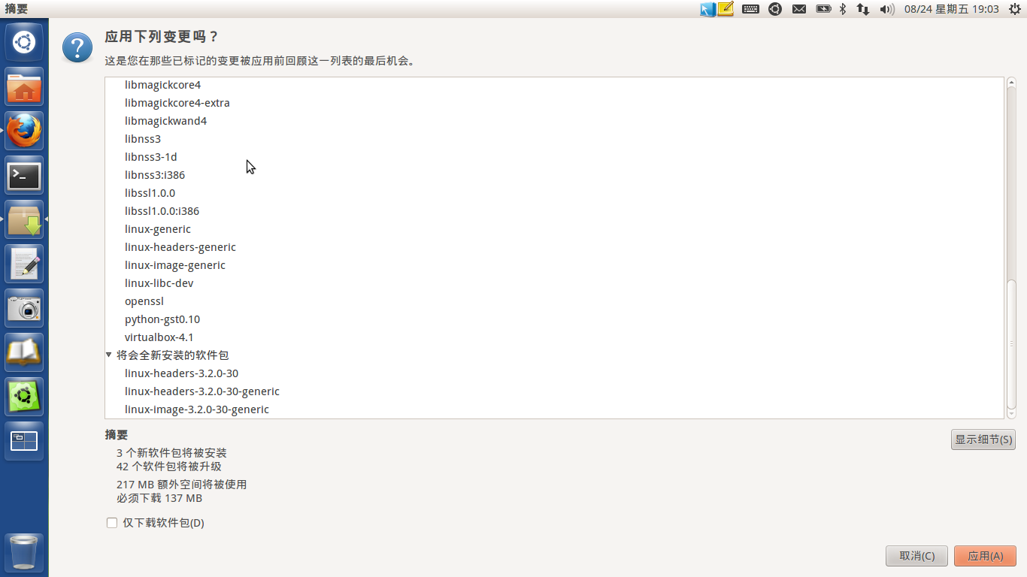Select libmagickwand4 in the list
This screenshot has height=577, width=1027.
pyautogui.click(x=554, y=121)
